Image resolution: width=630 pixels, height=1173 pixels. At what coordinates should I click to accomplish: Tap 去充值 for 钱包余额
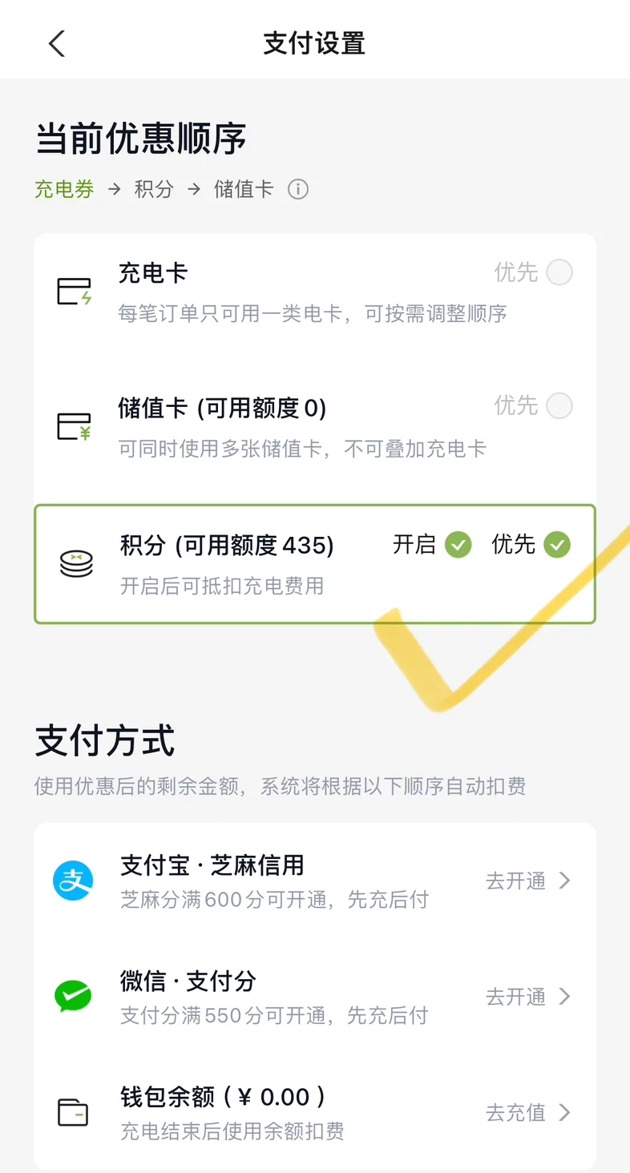point(515,1112)
